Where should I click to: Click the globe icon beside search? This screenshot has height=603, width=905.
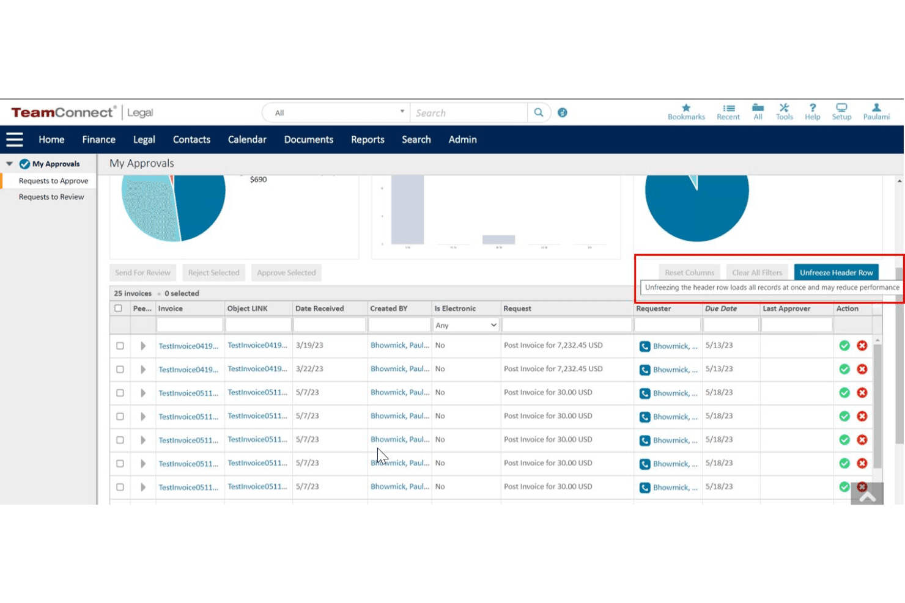click(563, 113)
